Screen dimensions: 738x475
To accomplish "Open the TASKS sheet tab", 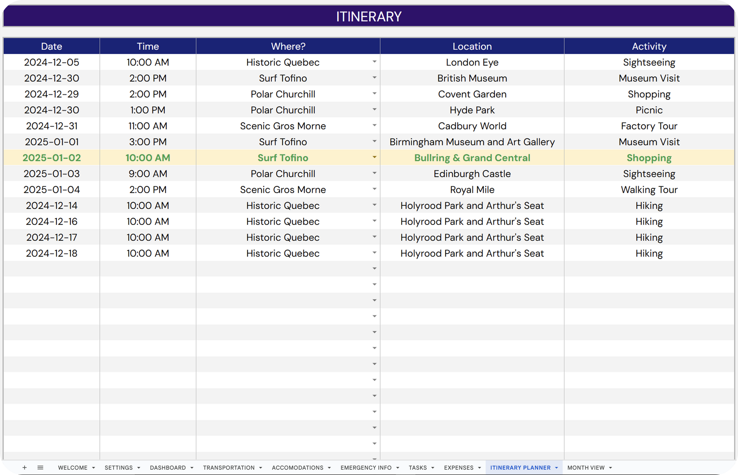I will 418,468.
